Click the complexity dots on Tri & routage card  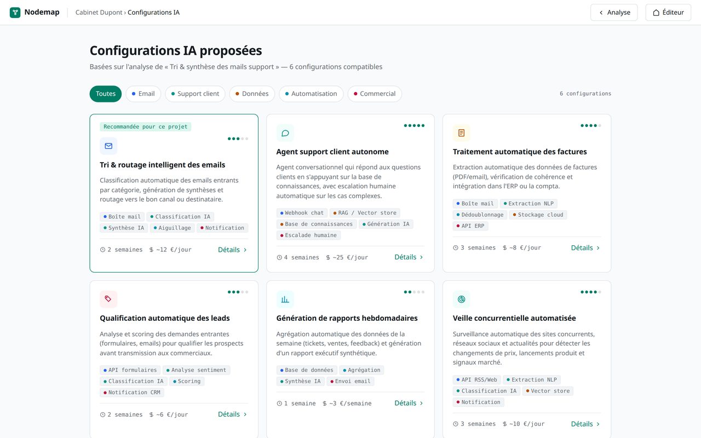(238, 139)
